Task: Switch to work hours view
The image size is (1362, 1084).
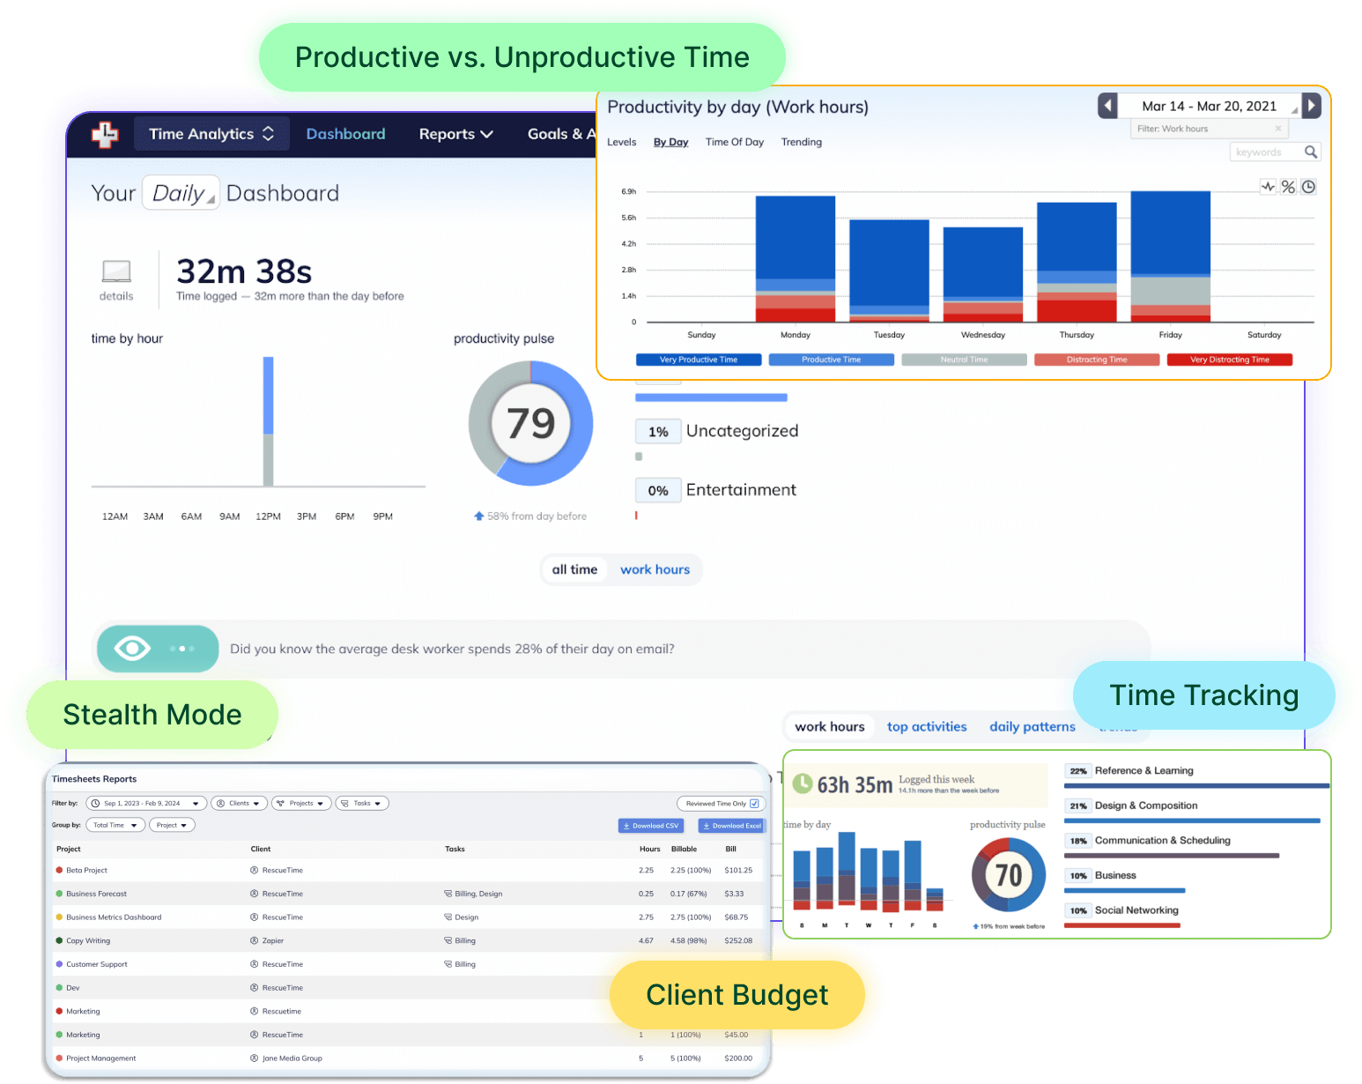Action: (655, 569)
